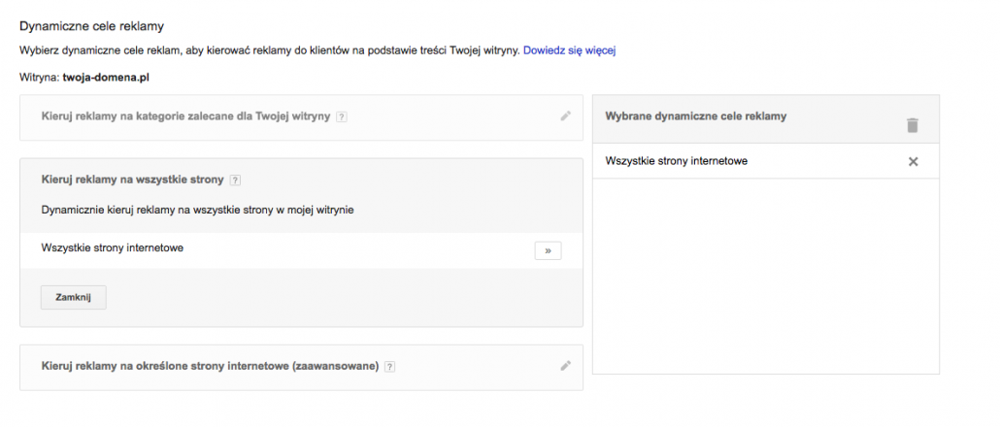Screen dimensions: 1000x427
Task: Open help icon beside "Kieruj reklamy na wszystkie strony"
Action: (236, 181)
